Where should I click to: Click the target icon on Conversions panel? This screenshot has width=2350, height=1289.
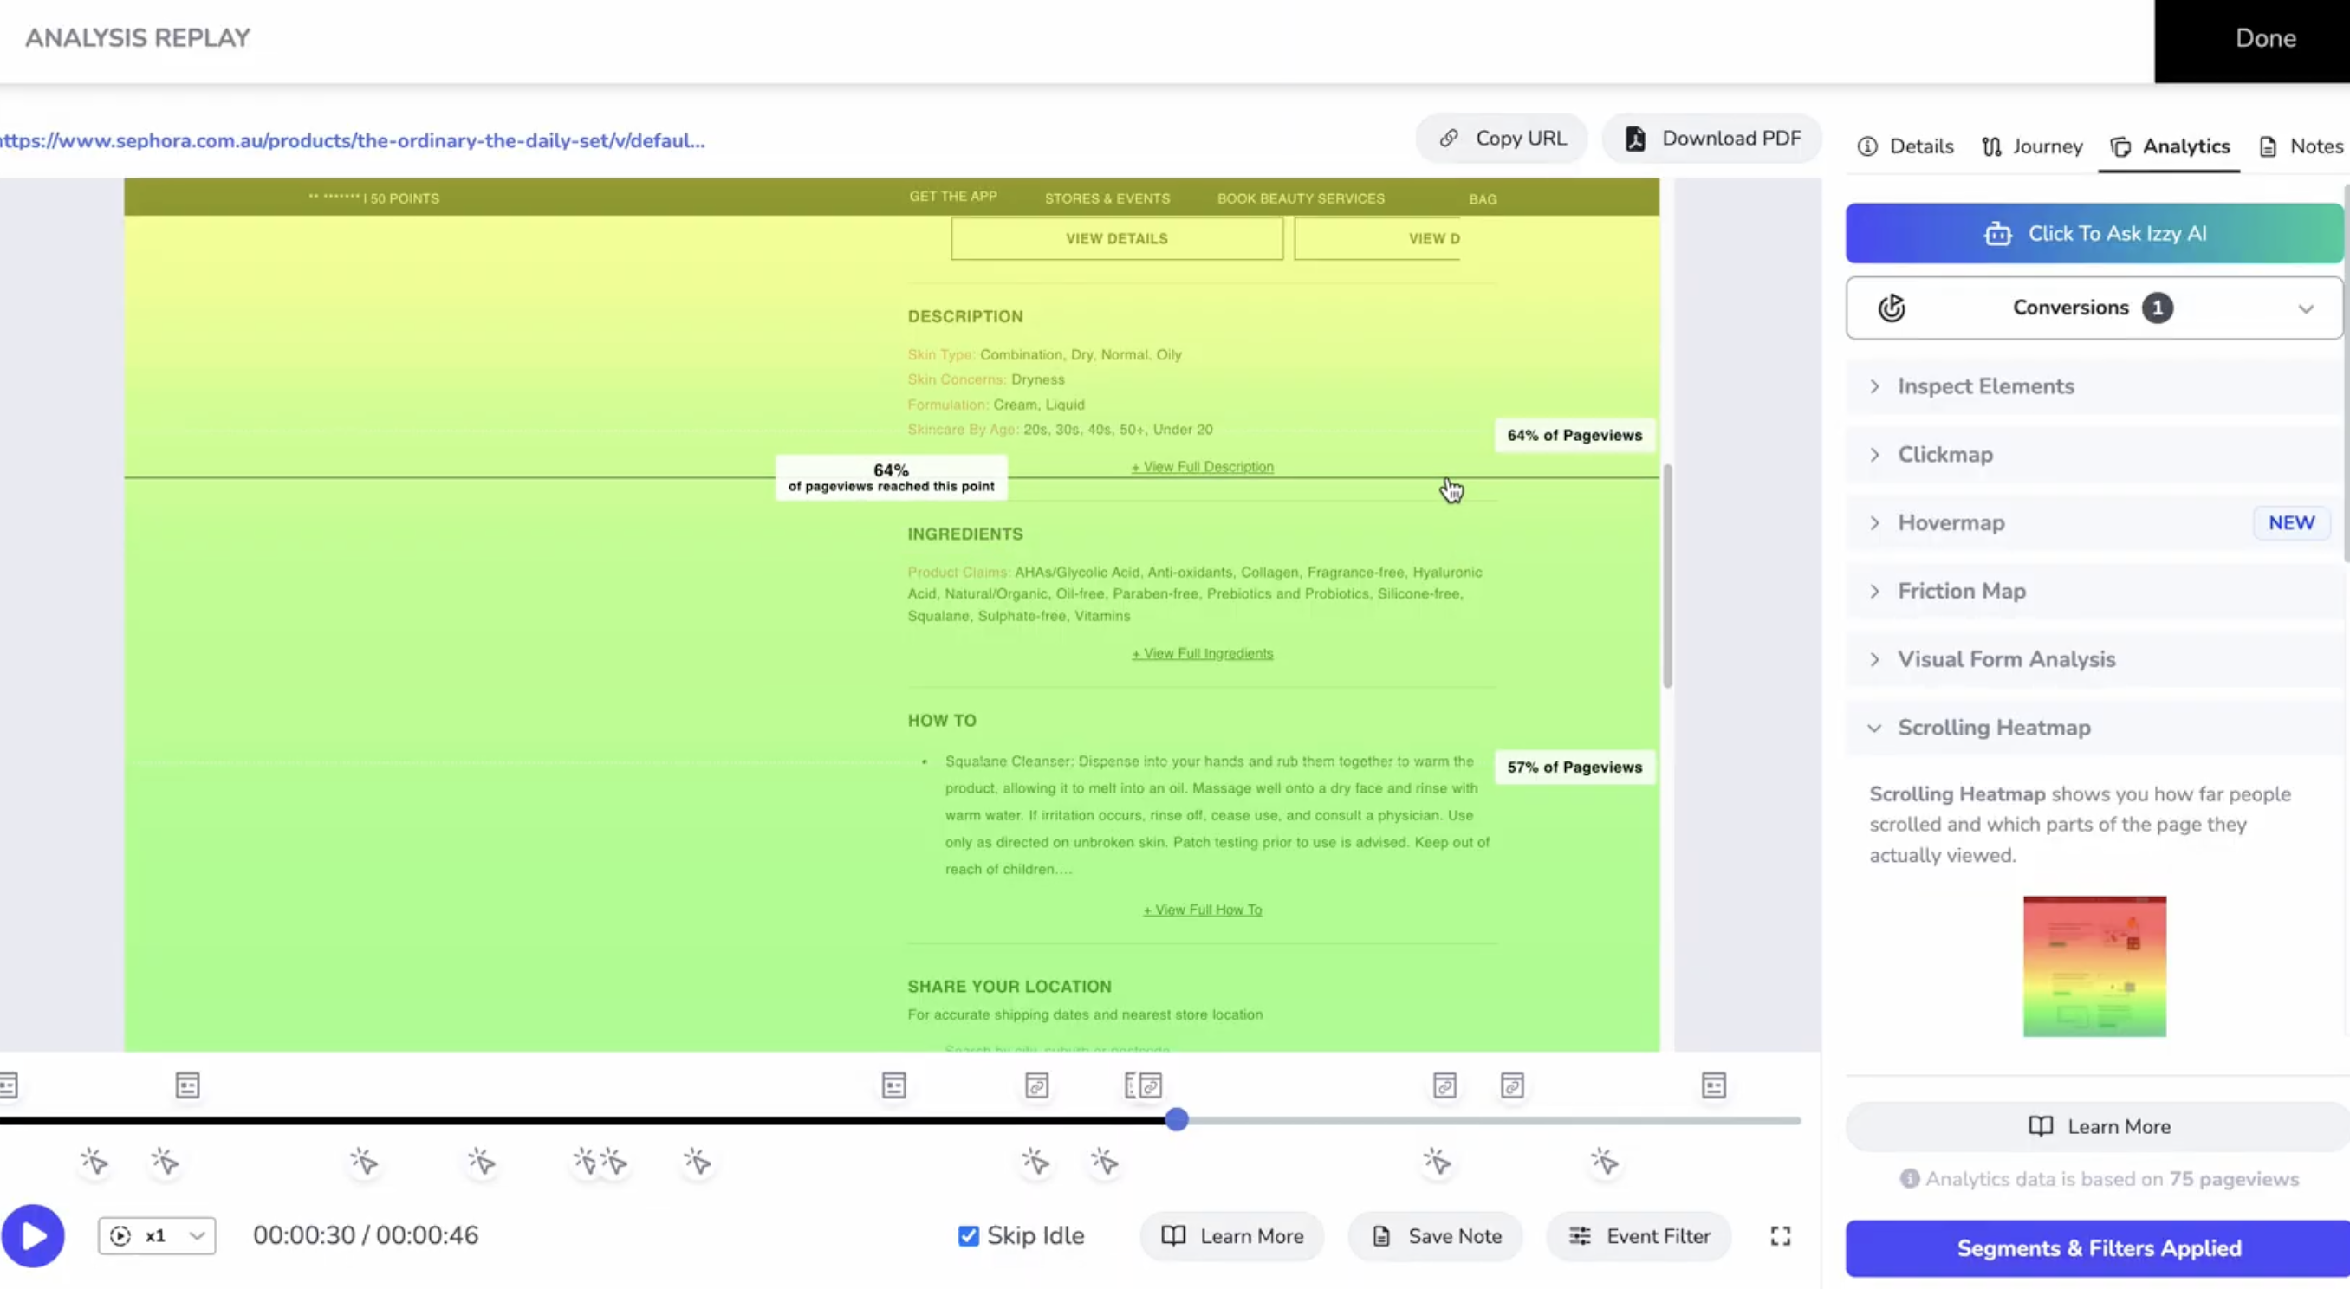(x=1891, y=308)
